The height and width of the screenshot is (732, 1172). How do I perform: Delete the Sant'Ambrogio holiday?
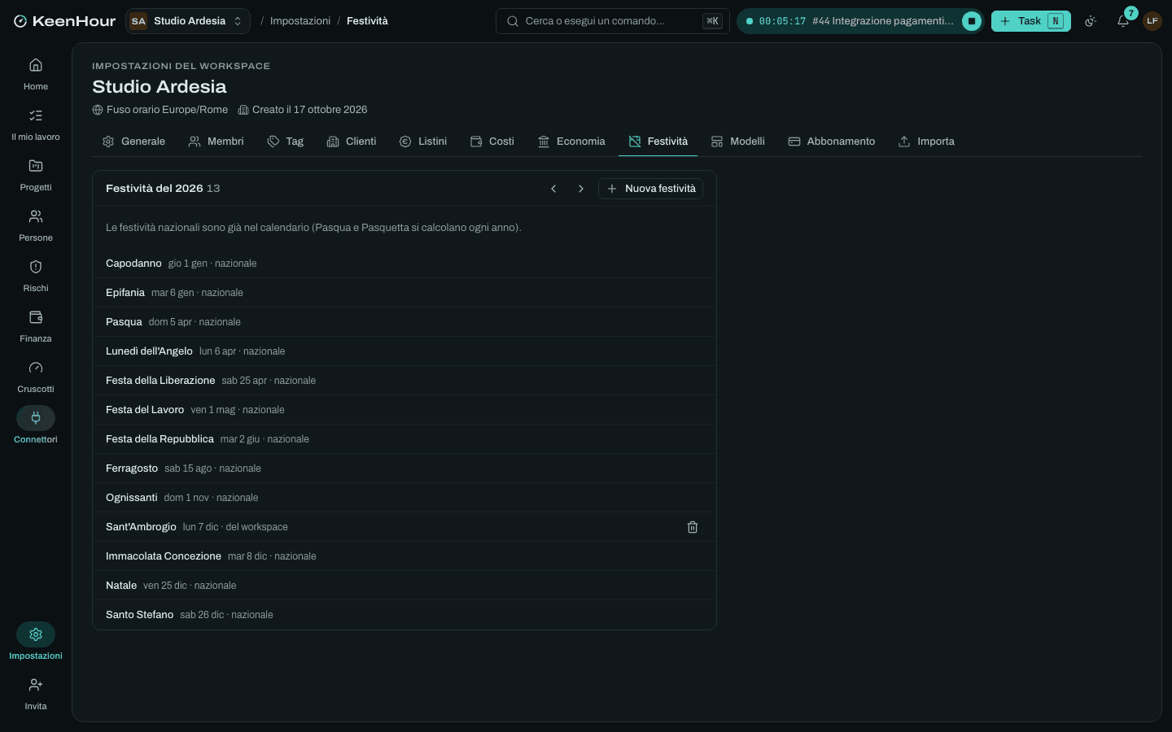pos(693,527)
